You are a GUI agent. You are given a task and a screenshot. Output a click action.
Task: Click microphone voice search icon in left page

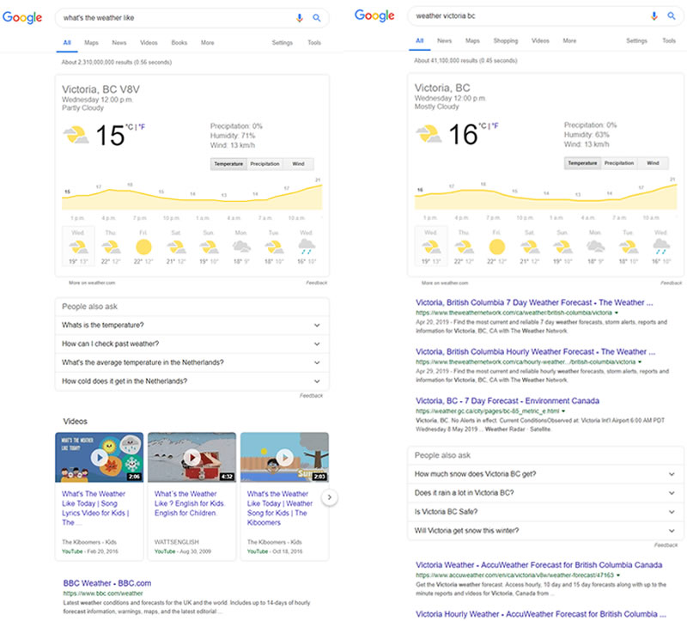tap(300, 18)
